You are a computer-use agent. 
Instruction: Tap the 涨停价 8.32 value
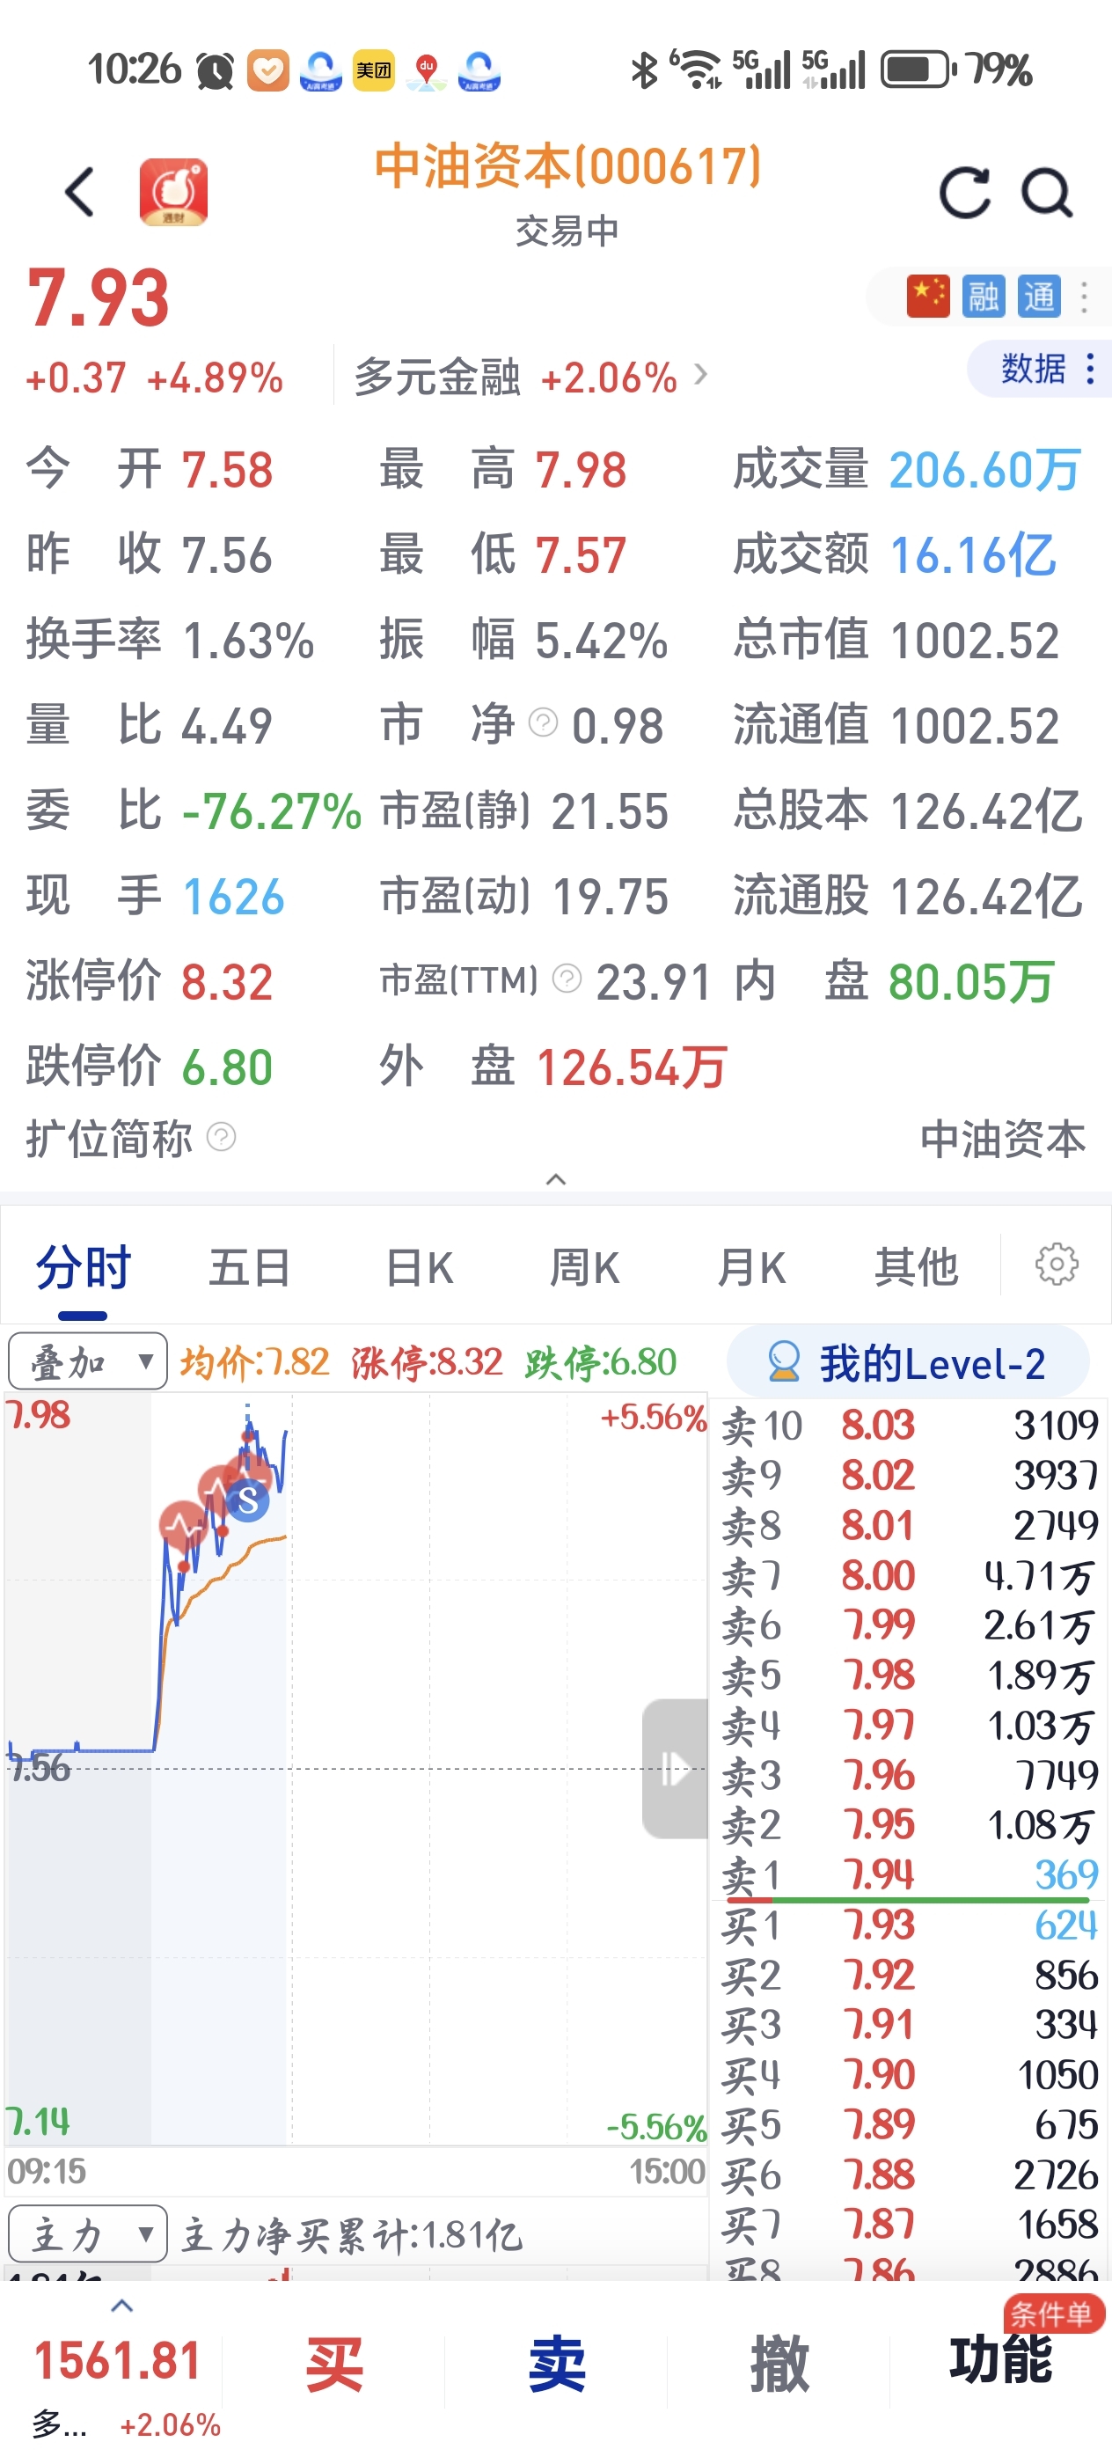pyautogui.click(x=228, y=982)
